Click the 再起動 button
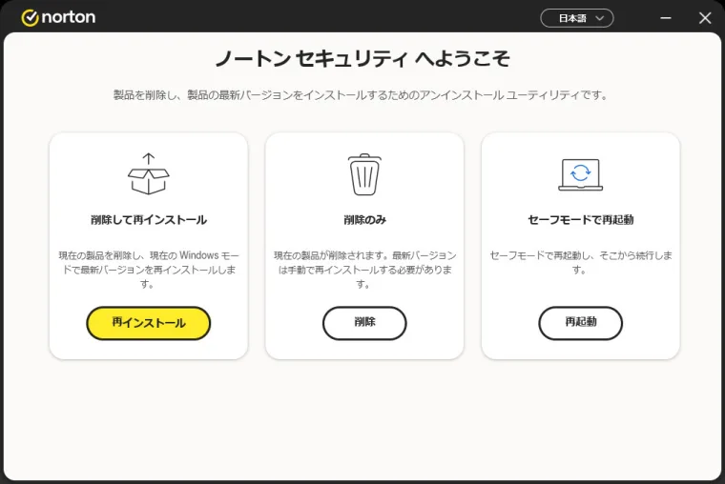725x484 pixels. [x=580, y=323]
